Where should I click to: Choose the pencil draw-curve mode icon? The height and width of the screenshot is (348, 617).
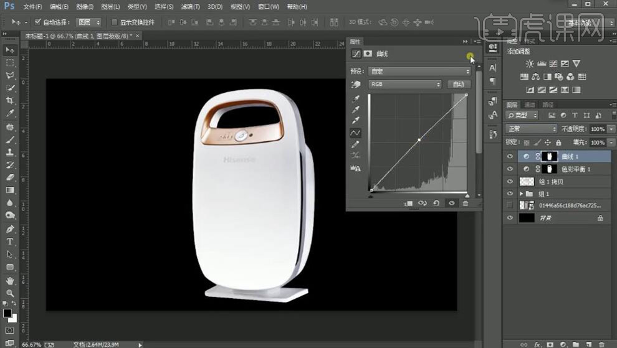pyautogui.click(x=355, y=144)
